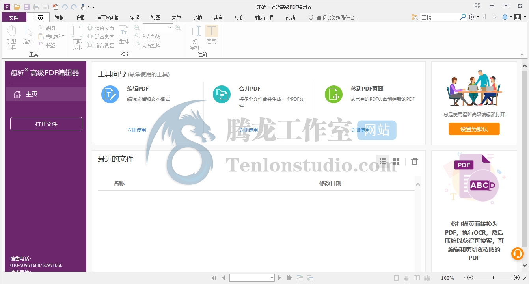This screenshot has height=284, width=529.
Task: Click the single page layout icon in status bar
Action: [397, 278]
